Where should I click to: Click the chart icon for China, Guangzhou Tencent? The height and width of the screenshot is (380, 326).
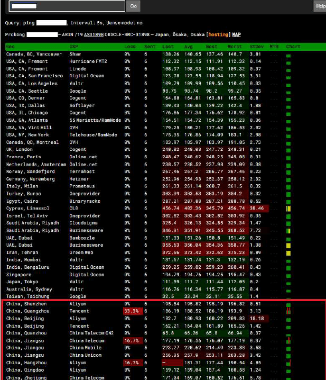(x=288, y=312)
